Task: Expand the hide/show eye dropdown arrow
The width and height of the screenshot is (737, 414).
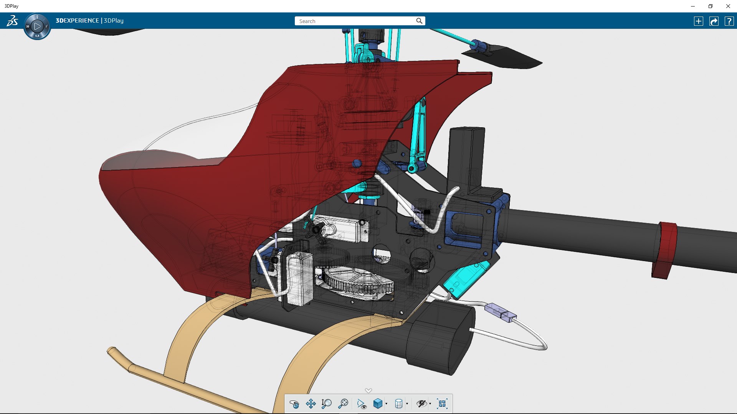Action: click(430, 404)
